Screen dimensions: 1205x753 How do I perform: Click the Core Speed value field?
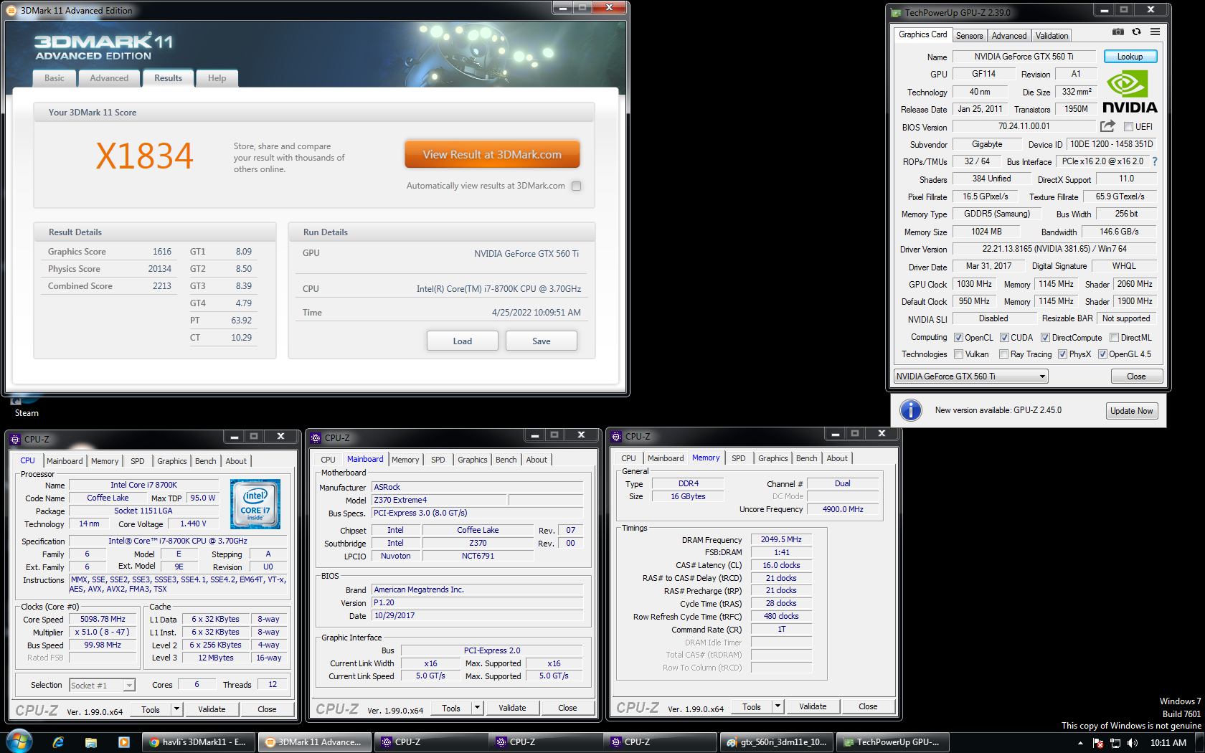[103, 619]
